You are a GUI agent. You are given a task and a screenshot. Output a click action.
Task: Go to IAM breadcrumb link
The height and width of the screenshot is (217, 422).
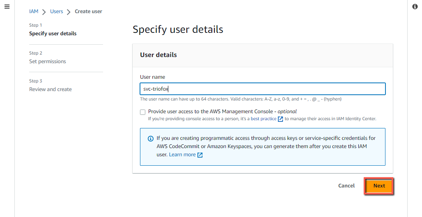[x=34, y=11]
